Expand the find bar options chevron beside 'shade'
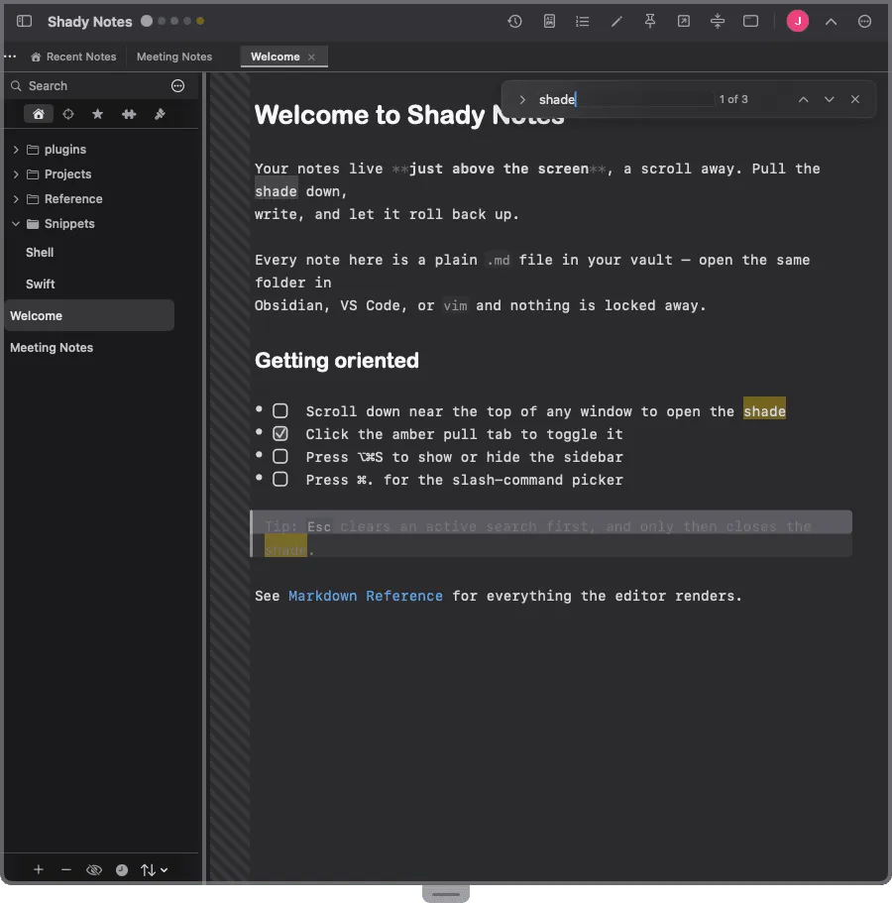892x903 pixels. 522,100
